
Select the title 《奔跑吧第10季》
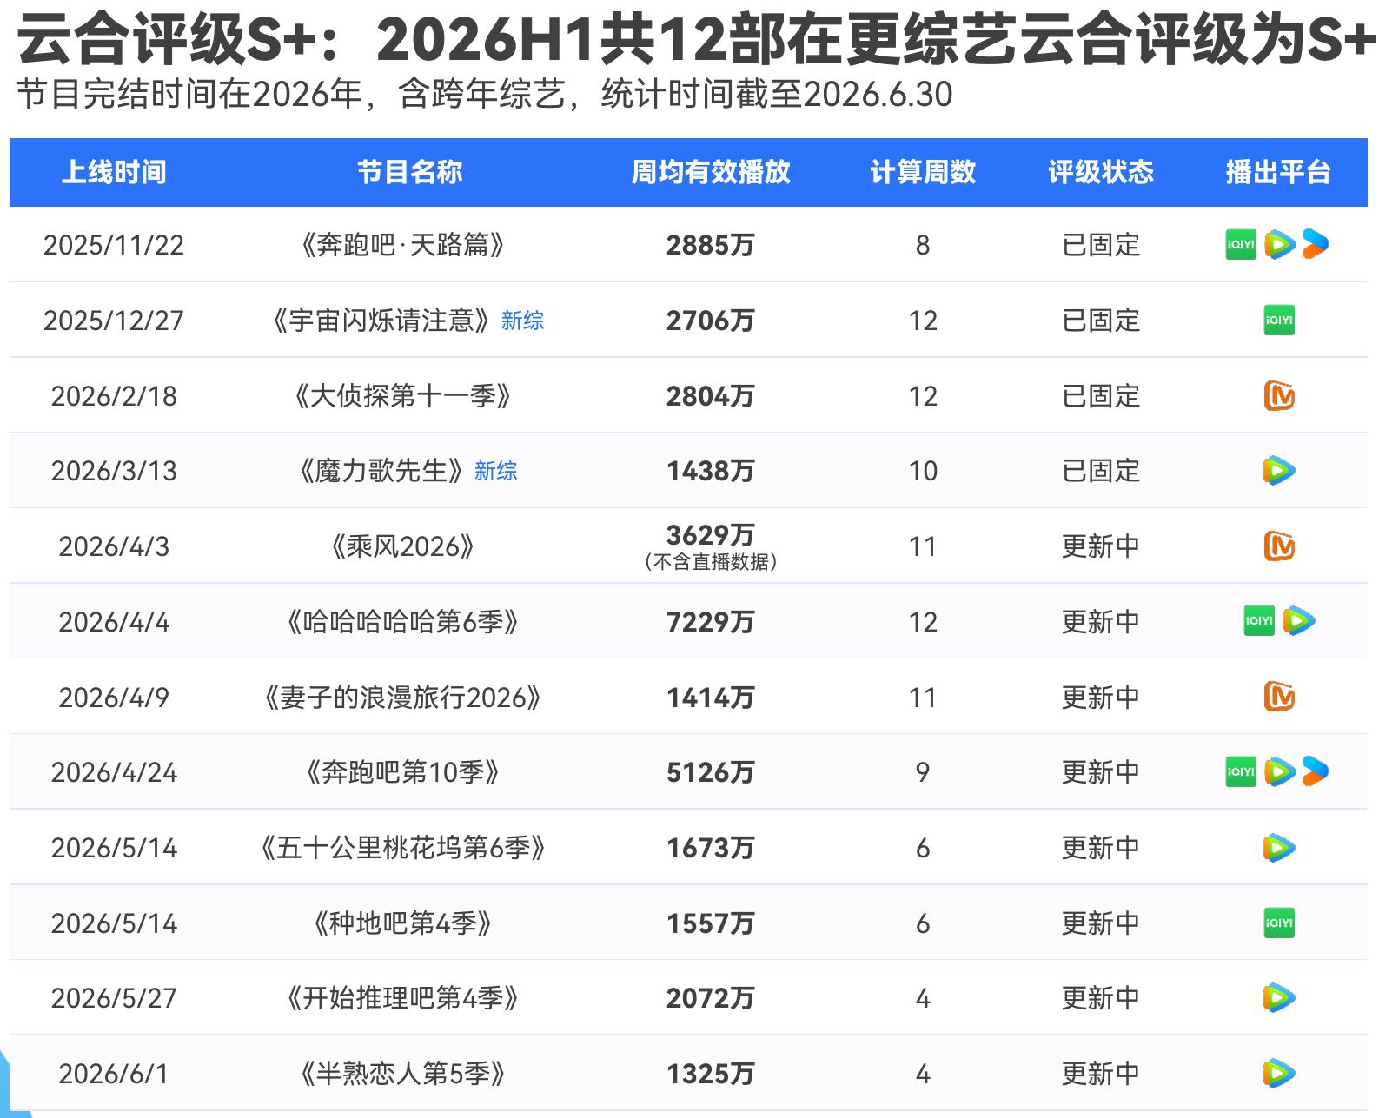[x=402, y=772]
